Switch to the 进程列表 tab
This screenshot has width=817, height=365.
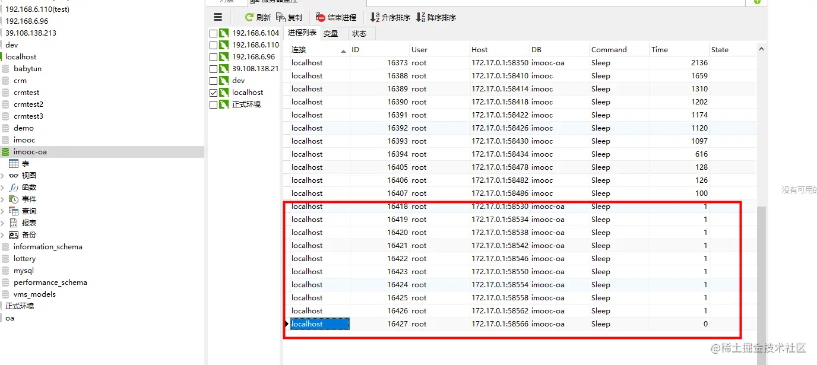(x=302, y=33)
